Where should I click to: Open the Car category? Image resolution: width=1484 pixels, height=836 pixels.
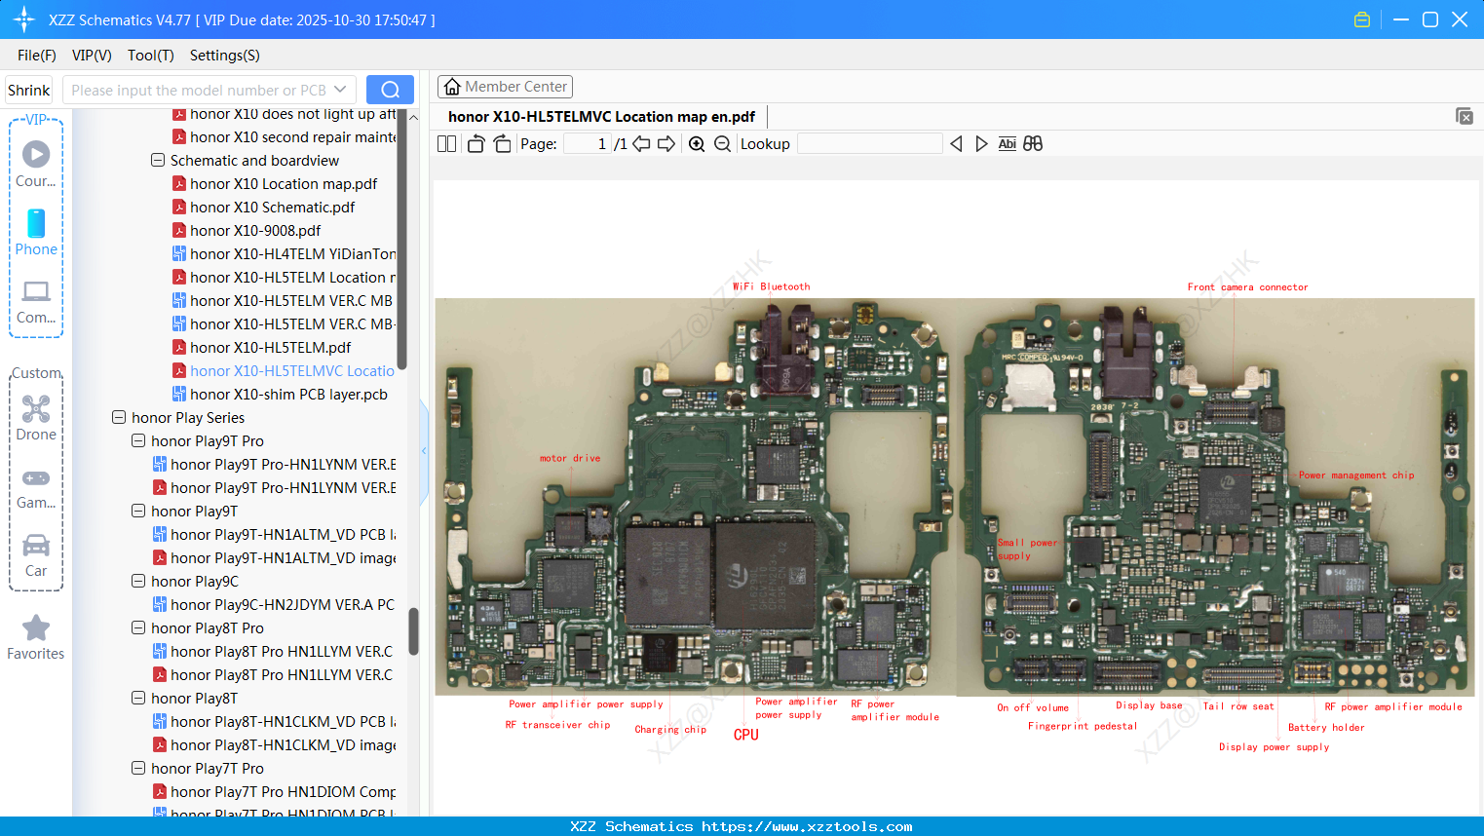click(x=36, y=555)
